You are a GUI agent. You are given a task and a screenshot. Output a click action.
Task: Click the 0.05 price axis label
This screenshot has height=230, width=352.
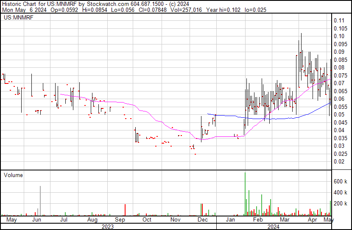click(x=338, y=114)
